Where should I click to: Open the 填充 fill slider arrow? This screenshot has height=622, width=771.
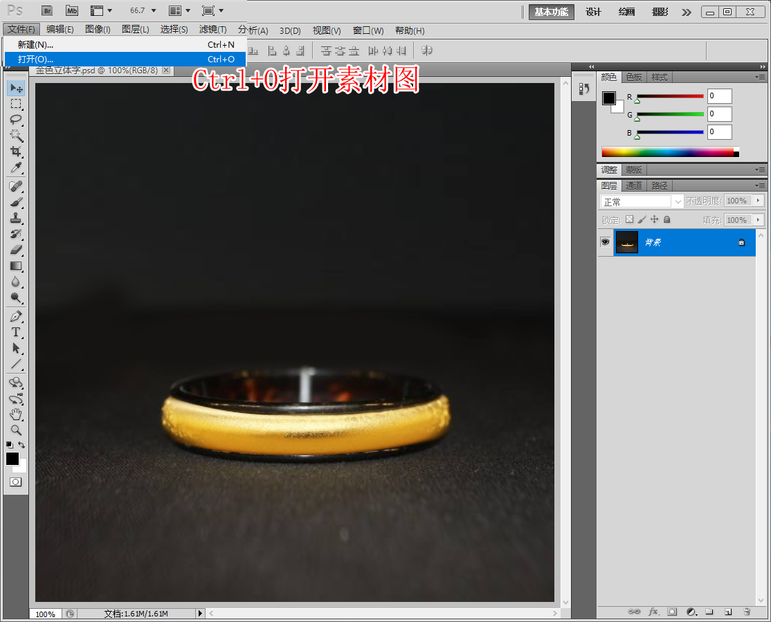coord(759,220)
